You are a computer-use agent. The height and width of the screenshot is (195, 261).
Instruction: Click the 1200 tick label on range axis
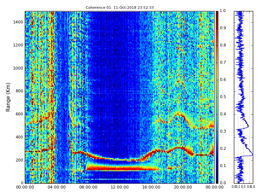pos(18,45)
